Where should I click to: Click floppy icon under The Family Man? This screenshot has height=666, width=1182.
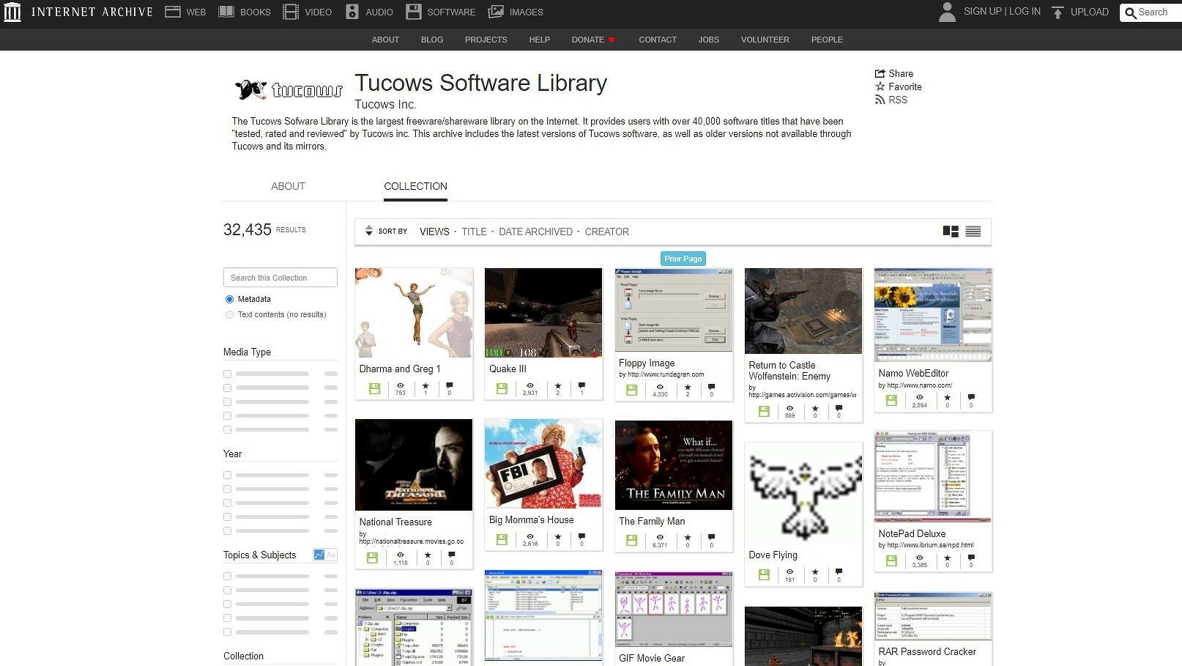click(631, 541)
